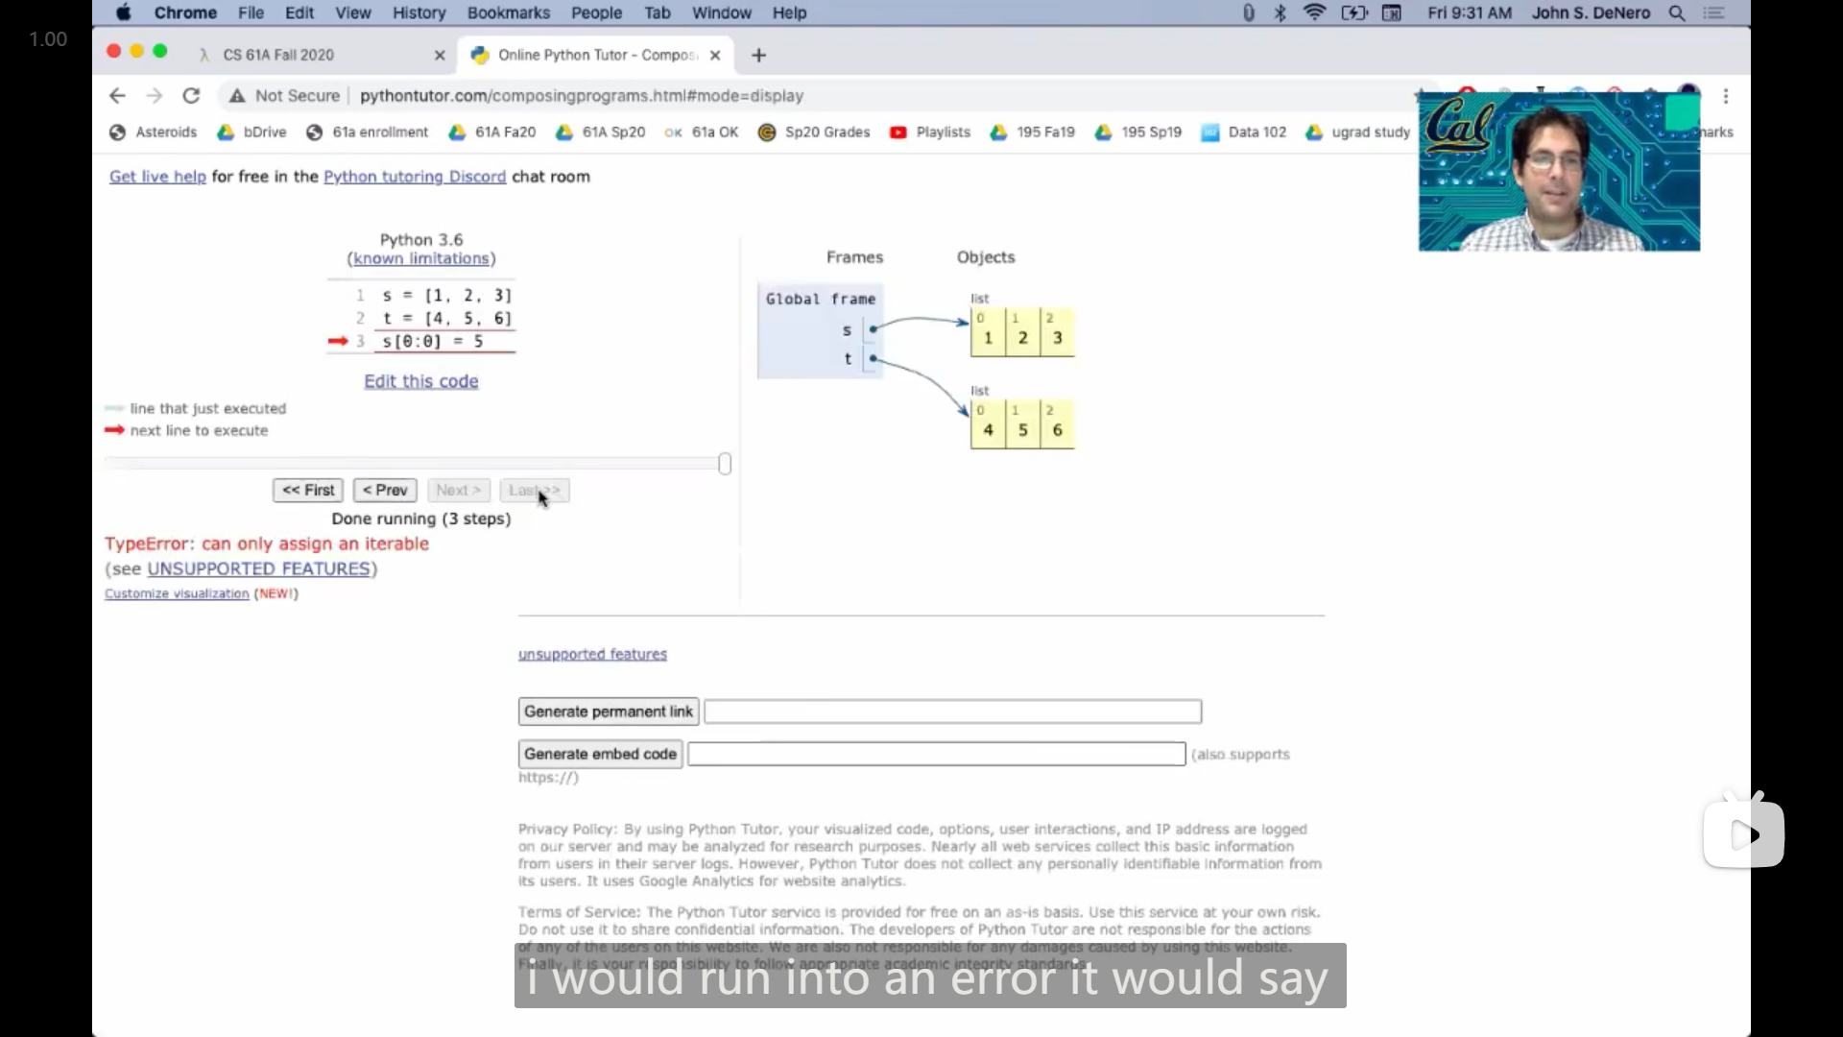Image resolution: width=1843 pixels, height=1037 pixels.
Task: Open Chrome three-dot menu
Action: (1726, 96)
